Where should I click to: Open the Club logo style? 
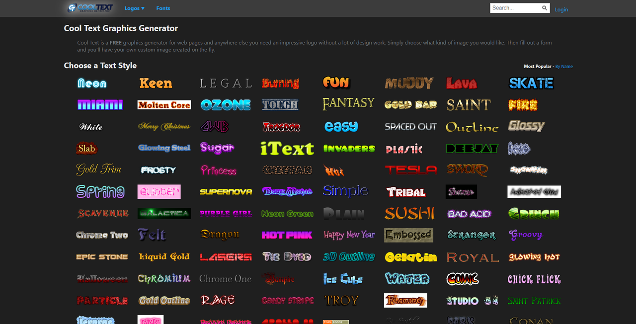point(214,127)
